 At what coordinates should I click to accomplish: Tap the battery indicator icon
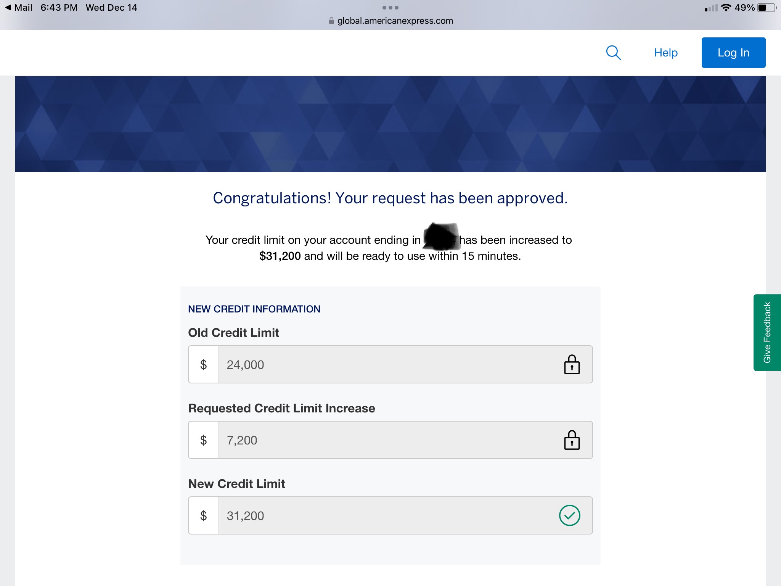[766, 8]
